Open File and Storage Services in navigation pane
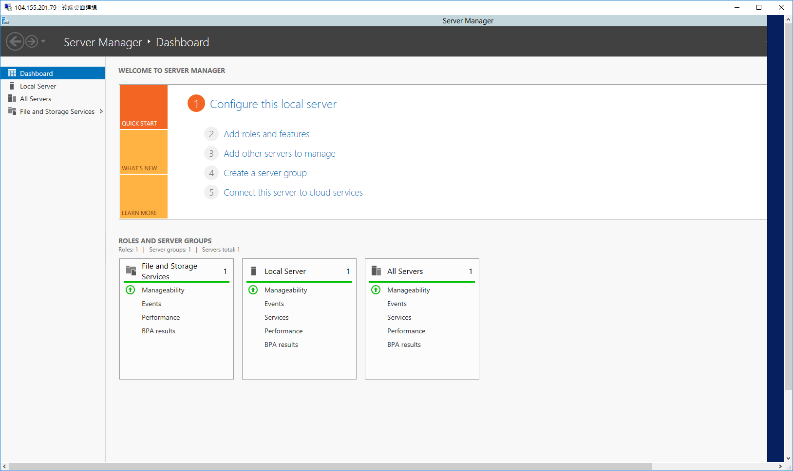 [x=53, y=111]
